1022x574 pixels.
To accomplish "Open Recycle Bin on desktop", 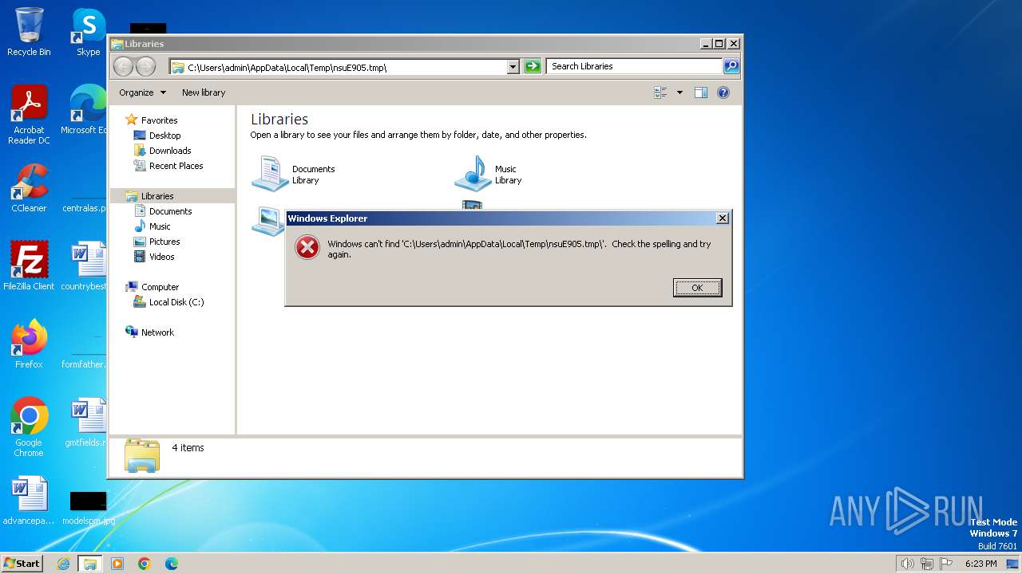I will tap(29, 32).
